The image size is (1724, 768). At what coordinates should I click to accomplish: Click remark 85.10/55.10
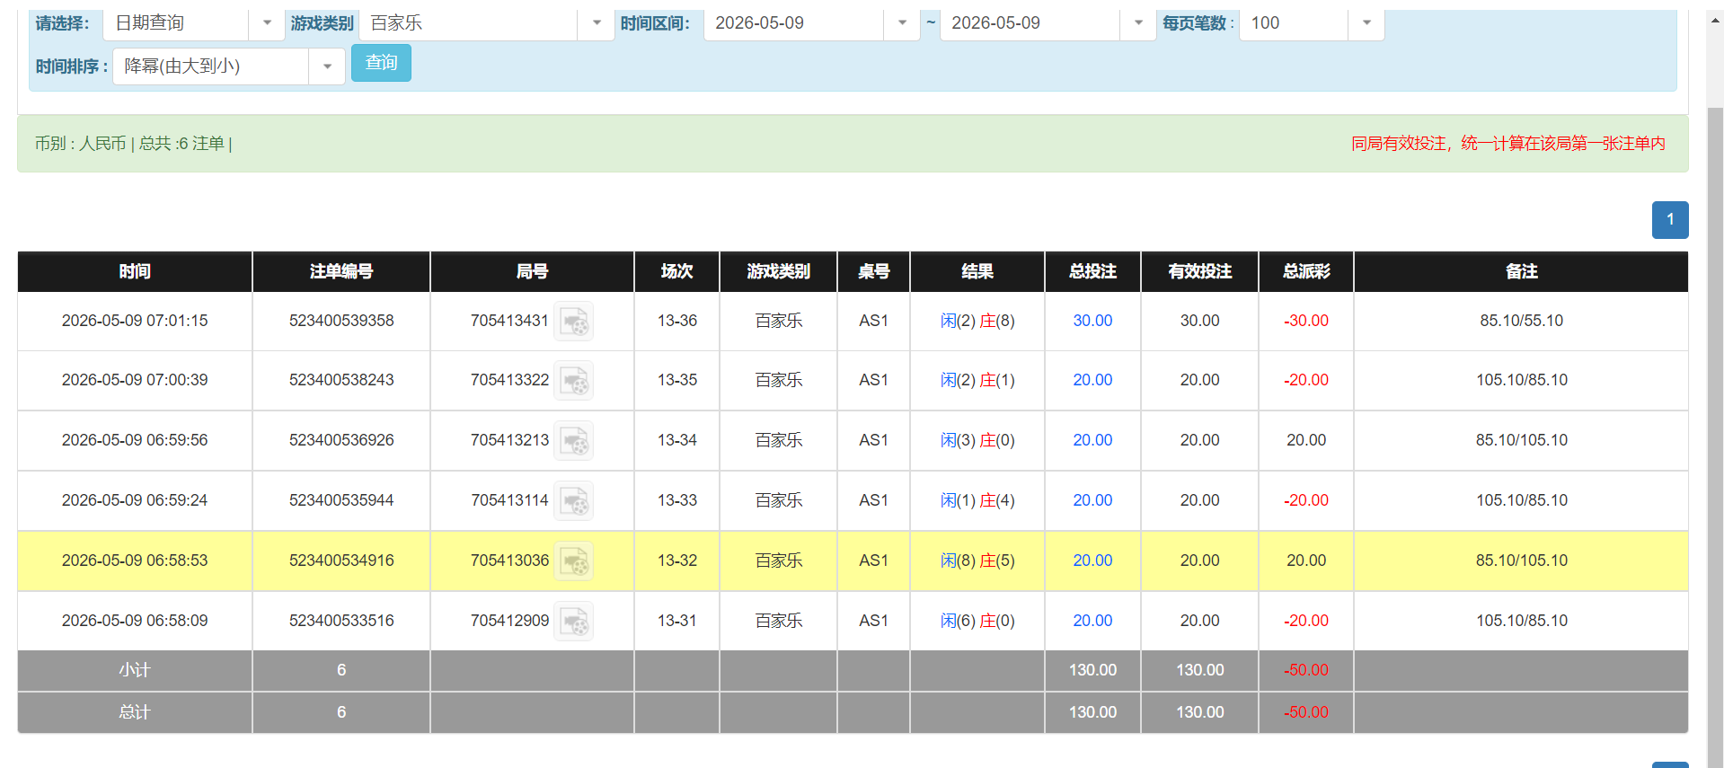tap(1521, 321)
